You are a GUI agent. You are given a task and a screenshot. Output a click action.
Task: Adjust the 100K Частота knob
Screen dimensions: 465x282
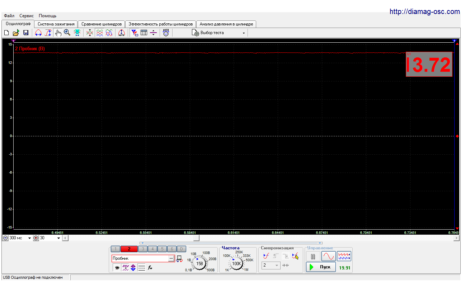(x=236, y=263)
